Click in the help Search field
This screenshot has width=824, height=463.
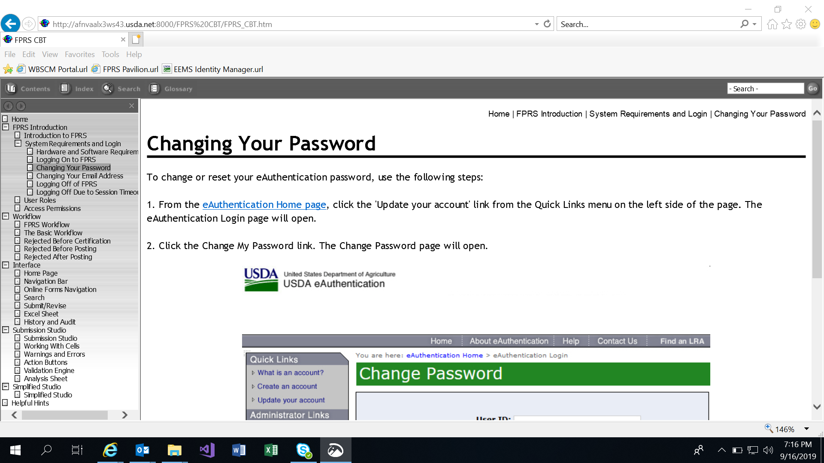(x=765, y=89)
